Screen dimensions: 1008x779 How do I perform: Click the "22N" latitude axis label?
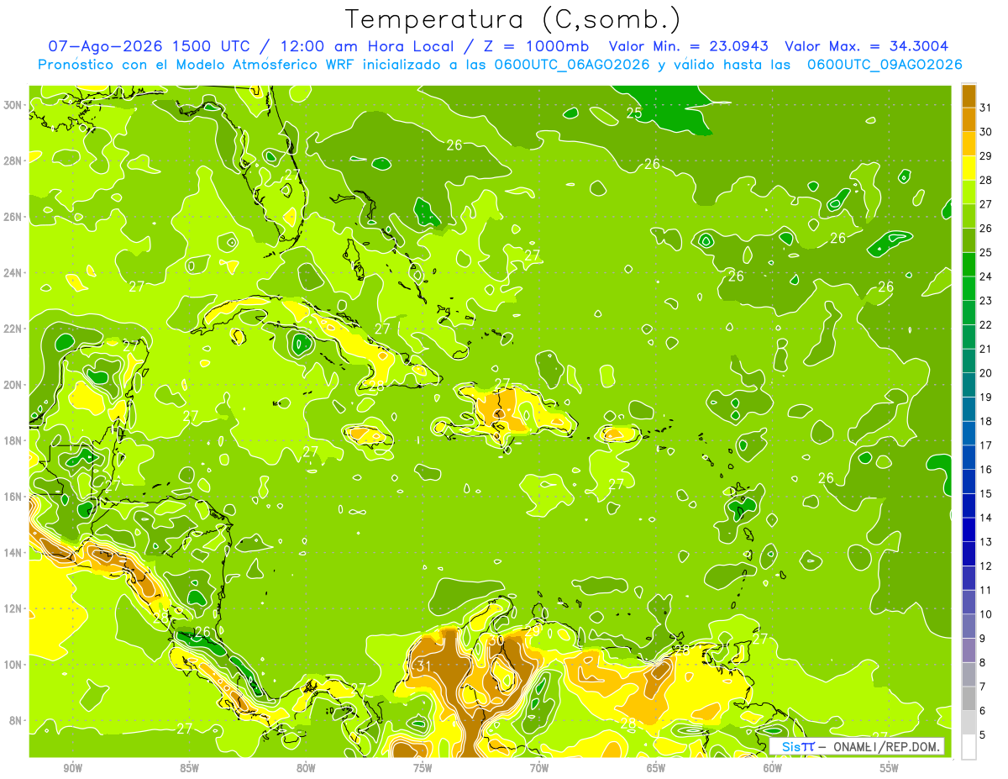point(14,329)
